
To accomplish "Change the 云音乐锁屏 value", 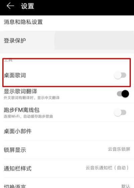I will (x=119, y=149).
